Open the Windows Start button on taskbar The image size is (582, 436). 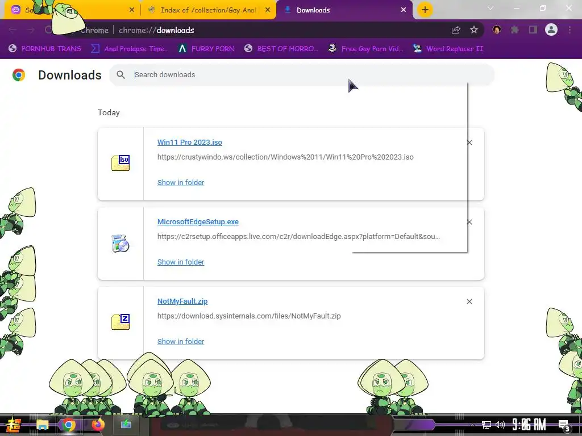pyautogui.click(x=13, y=425)
